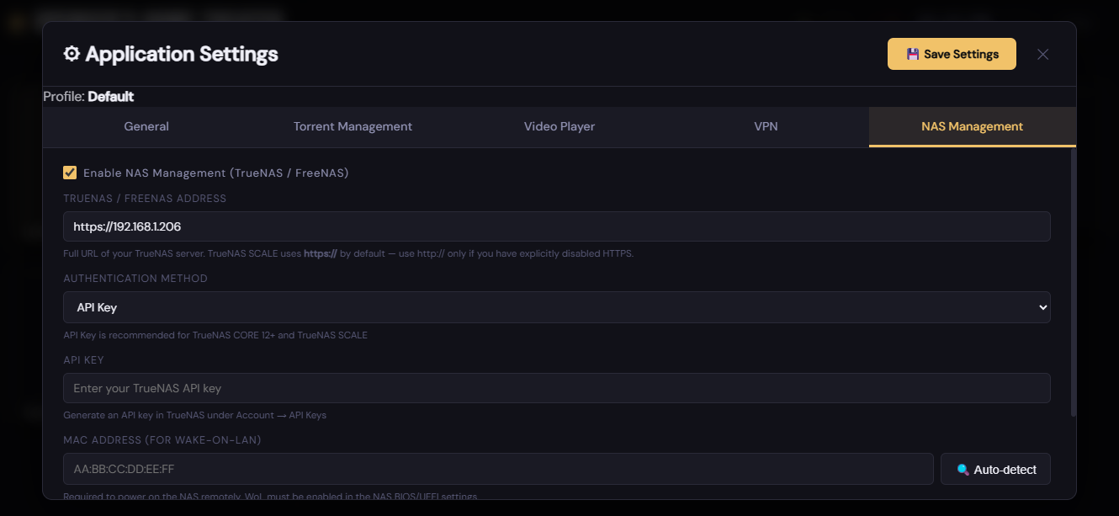Close the settings dialog with the X icon
This screenshot has width=1119, height=516.
(x=1042, y=54)
